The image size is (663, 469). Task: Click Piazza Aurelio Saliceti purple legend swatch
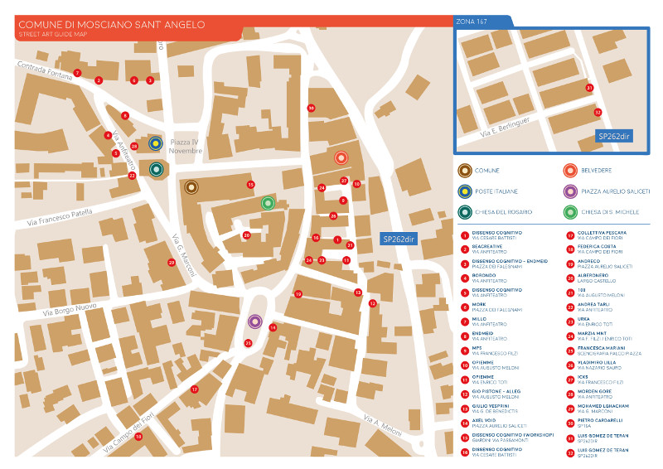(569, 191)
